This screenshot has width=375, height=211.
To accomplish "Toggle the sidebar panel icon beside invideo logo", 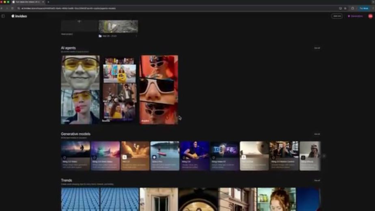I will tap(3, 16).
